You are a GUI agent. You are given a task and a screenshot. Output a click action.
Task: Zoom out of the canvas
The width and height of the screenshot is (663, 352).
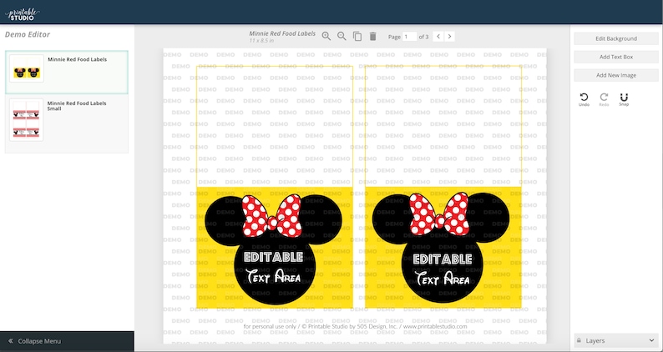[342, 37]
